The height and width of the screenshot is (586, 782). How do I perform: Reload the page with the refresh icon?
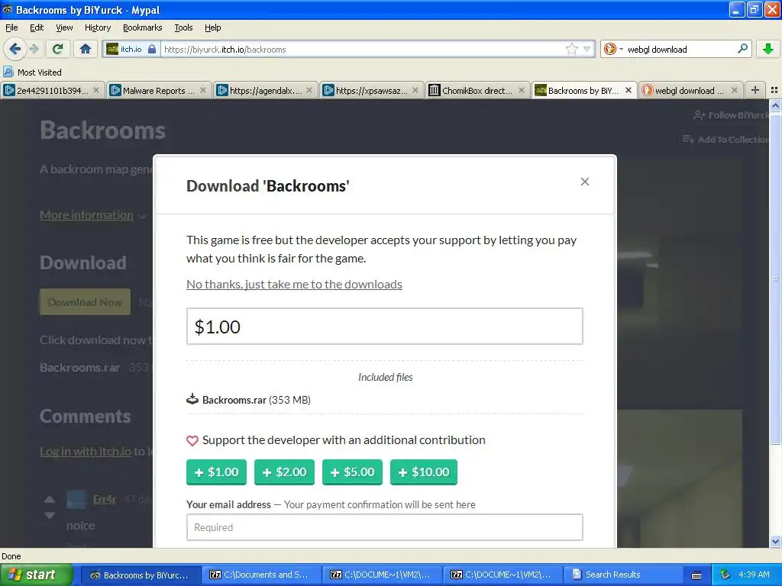click(58, 49)
